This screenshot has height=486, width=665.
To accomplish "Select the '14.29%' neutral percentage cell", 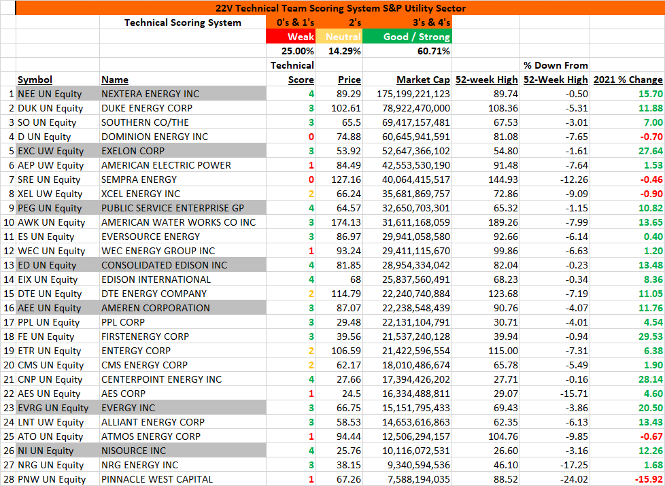I will [339, 51].
